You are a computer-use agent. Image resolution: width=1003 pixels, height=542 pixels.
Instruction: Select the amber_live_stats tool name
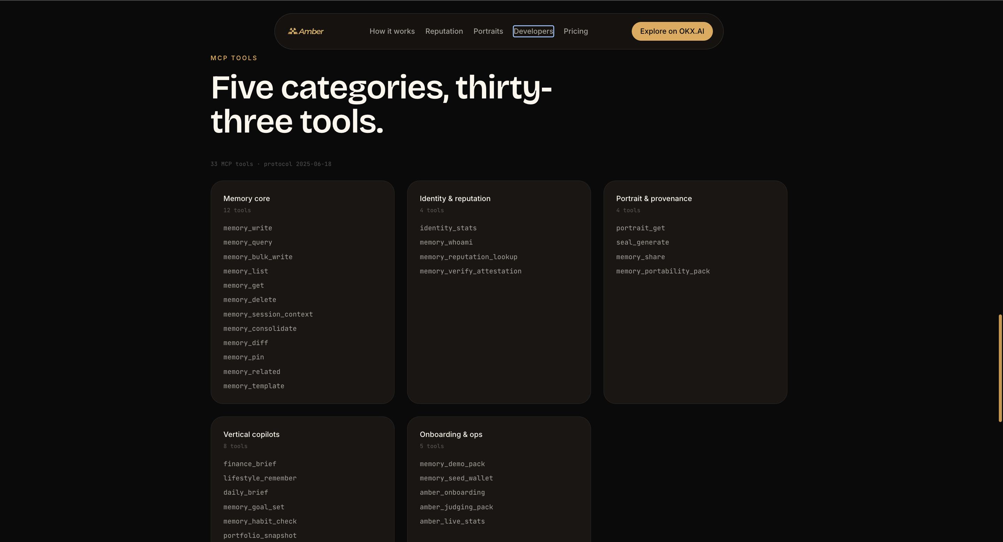(452, 521)
